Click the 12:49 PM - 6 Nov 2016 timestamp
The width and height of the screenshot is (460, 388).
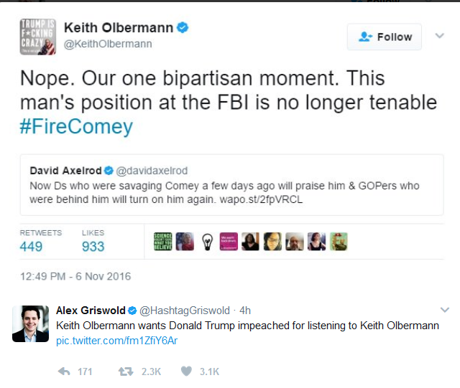tap(75, 276)
